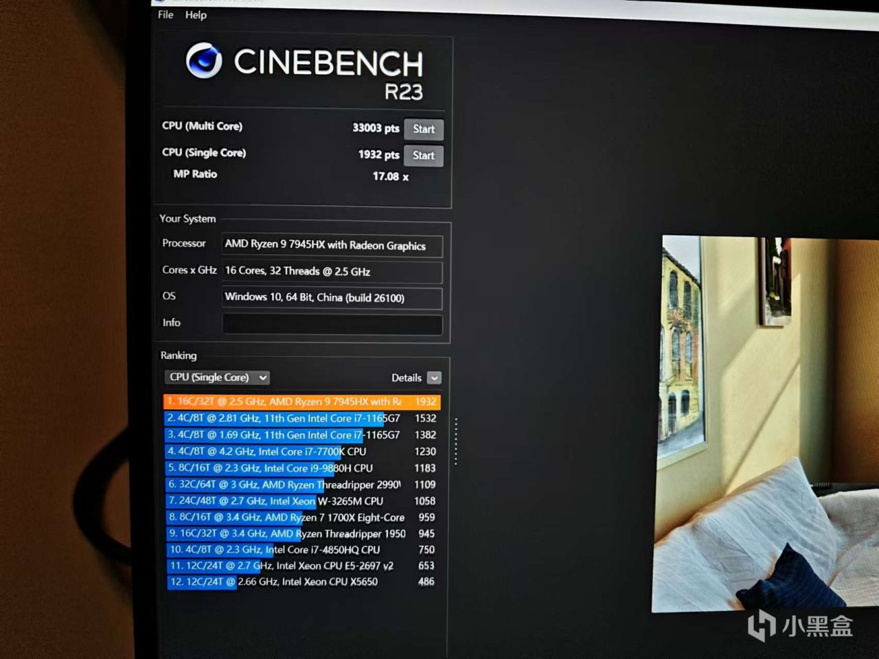The height and width of the screenshot is (659, 879).
Task: Select the Processor name field
Action: [x=332, y=245]
